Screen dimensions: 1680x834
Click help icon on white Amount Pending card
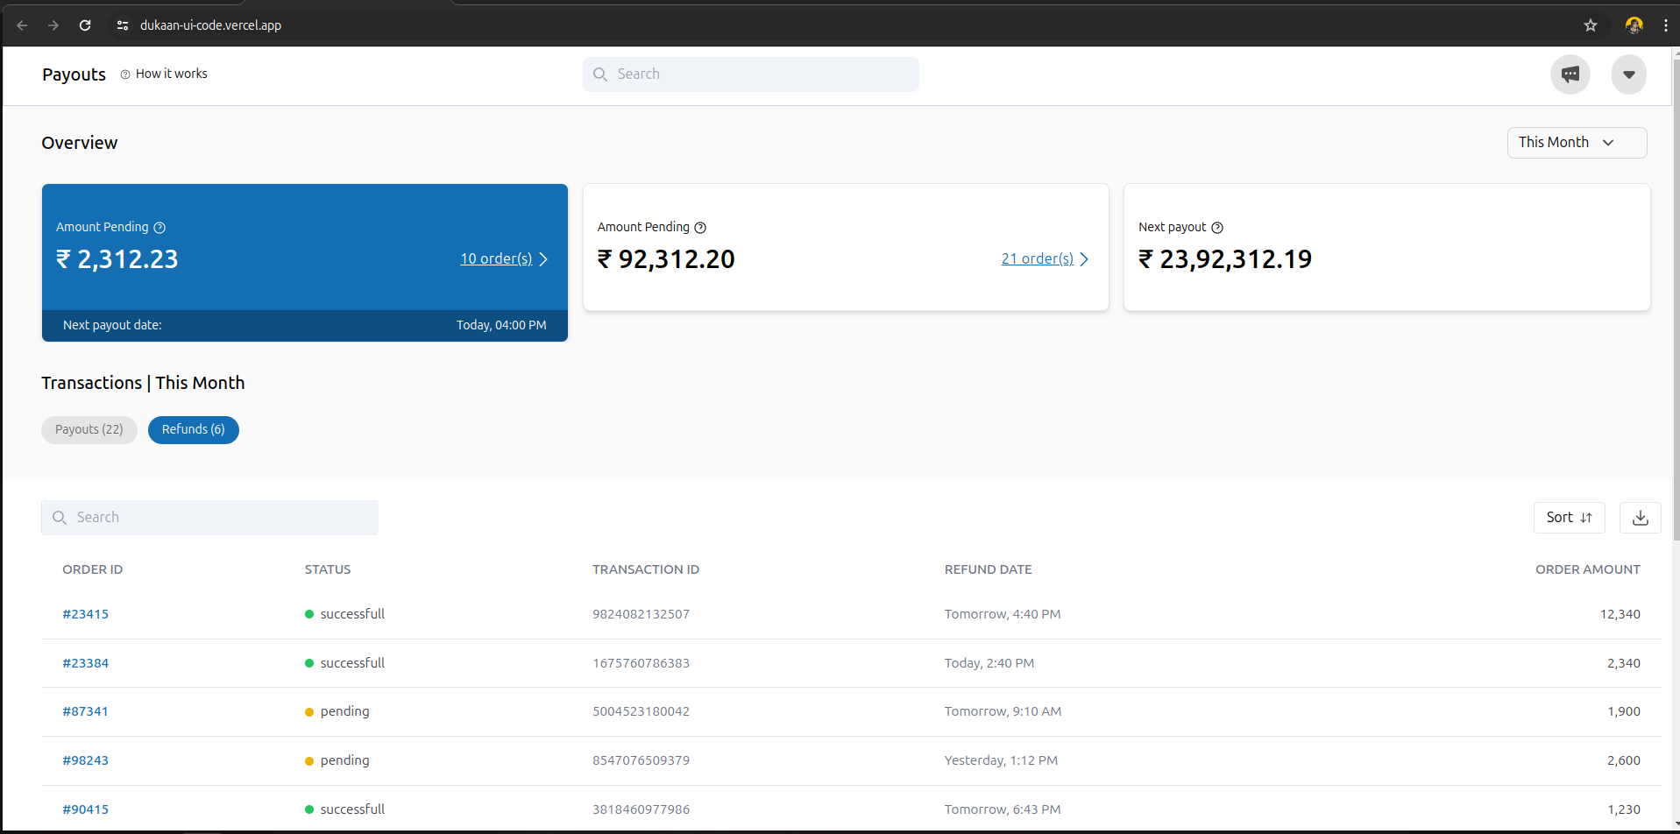click(x=700, y=228)
